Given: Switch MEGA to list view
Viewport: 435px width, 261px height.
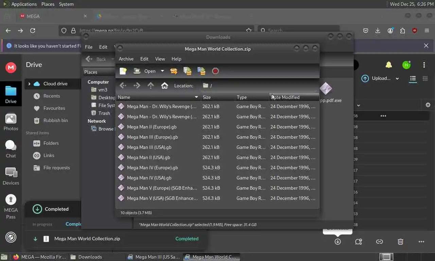Looking at the screenshot, I should 413,79.
